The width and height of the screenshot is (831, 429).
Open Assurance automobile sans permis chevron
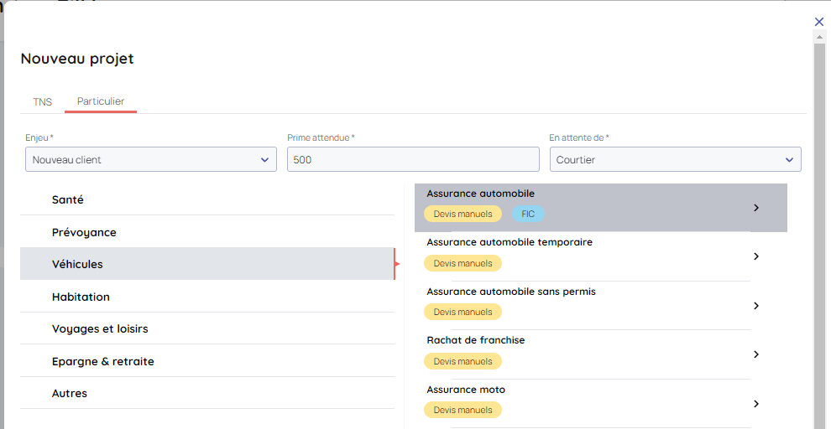(756, 306)
